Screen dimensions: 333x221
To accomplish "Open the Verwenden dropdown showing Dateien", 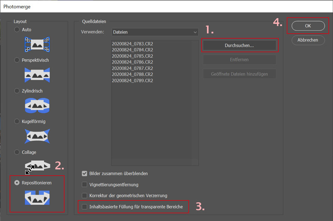I will click(x=155, y=32).
